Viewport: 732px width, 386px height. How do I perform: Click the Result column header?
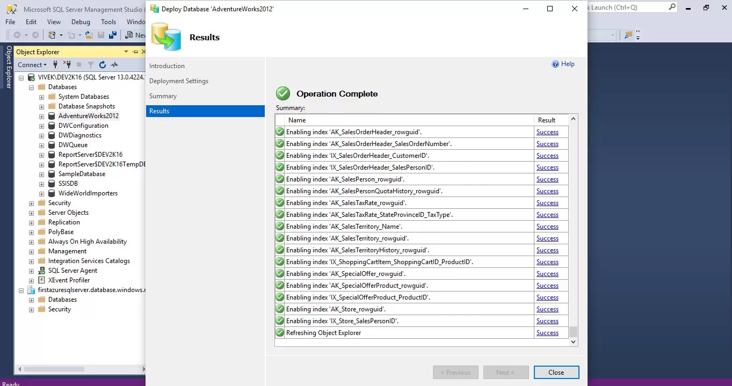(552, 120)
